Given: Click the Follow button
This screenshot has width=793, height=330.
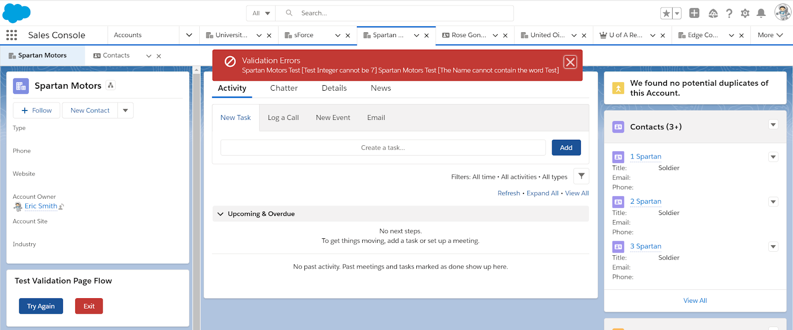Looking at the screenshot, I should coord(36,110).
